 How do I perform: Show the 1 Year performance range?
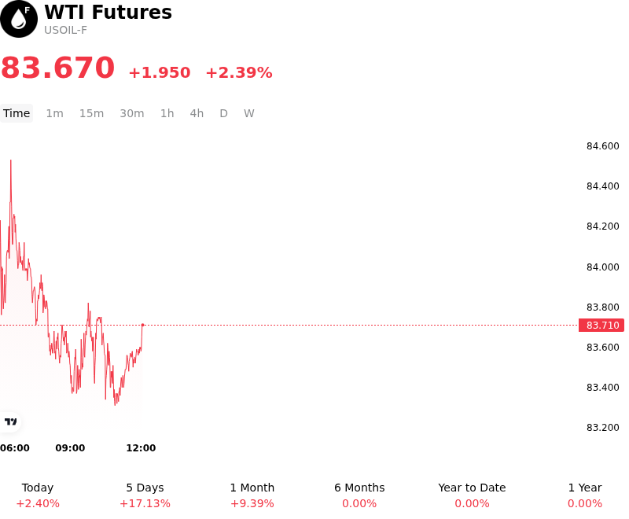coord(585,495)
